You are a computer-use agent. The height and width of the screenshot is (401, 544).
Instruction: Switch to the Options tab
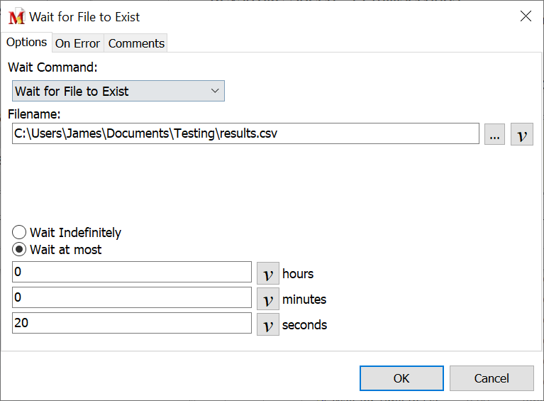[x=26, y=43]
